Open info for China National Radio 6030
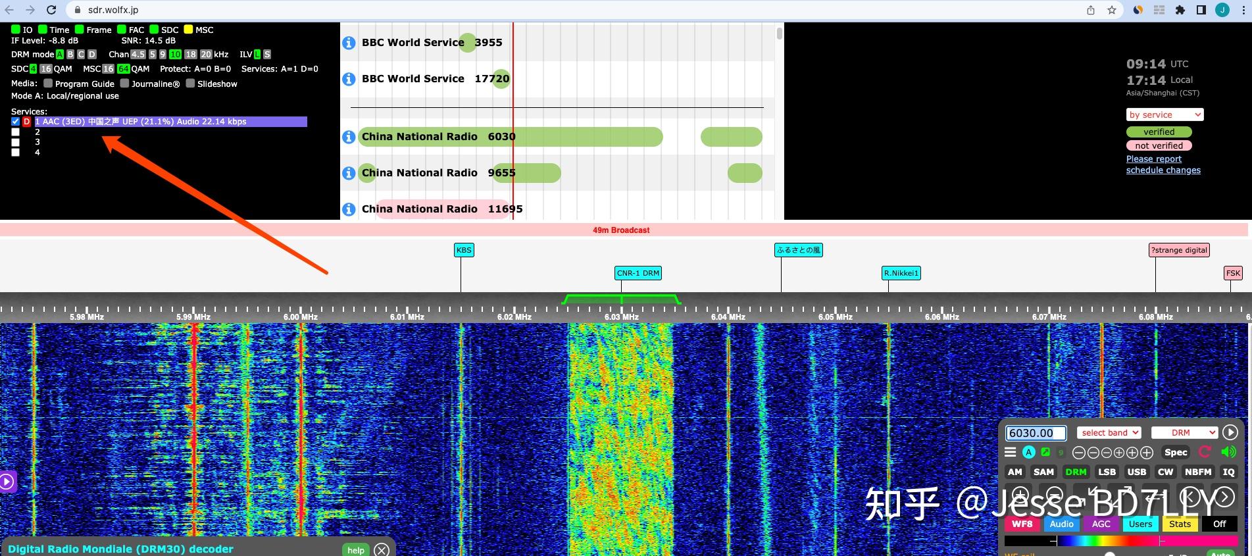 click(349, 137)
